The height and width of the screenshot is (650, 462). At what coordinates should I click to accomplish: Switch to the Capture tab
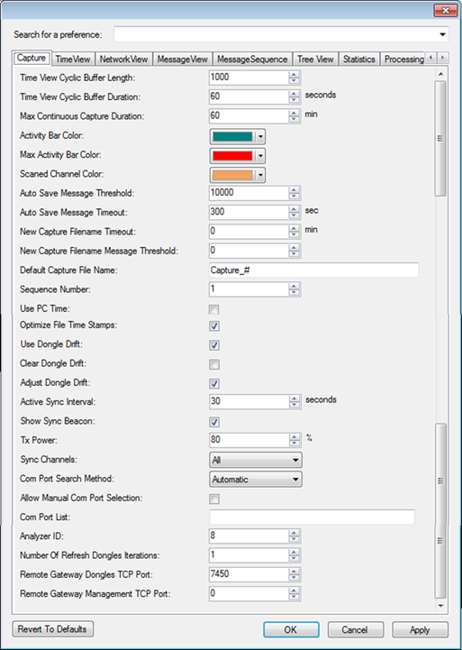[x=32, y=58]
